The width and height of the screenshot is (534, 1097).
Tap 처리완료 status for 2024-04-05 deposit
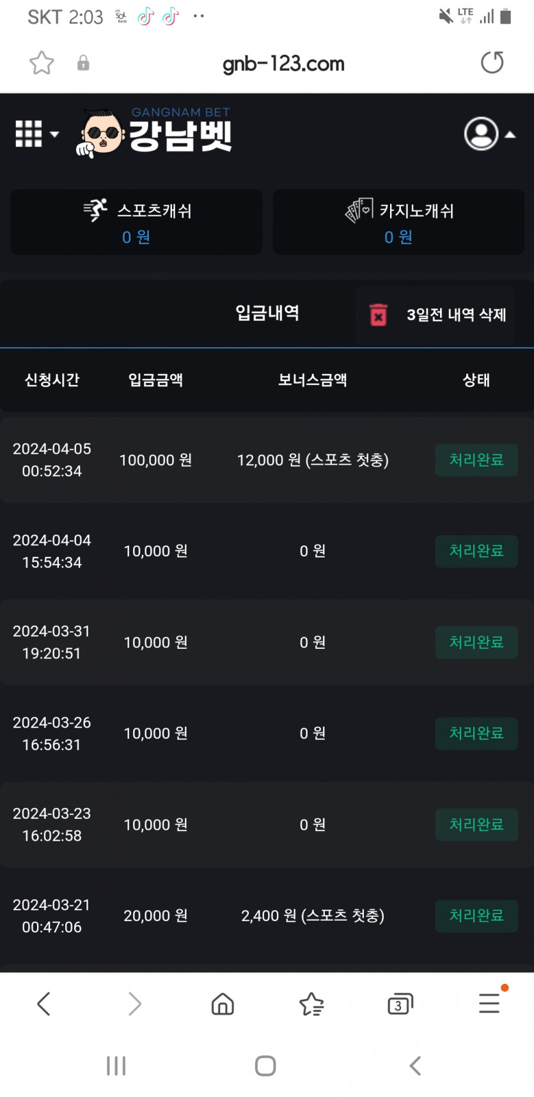(476, 460)
